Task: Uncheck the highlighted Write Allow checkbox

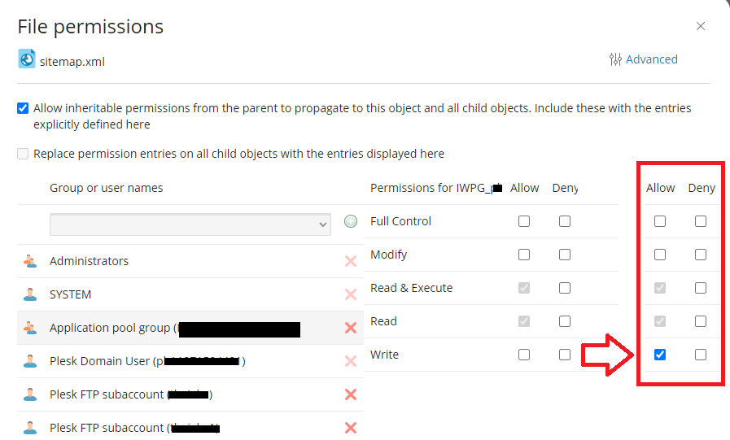Action: [660, 355]
